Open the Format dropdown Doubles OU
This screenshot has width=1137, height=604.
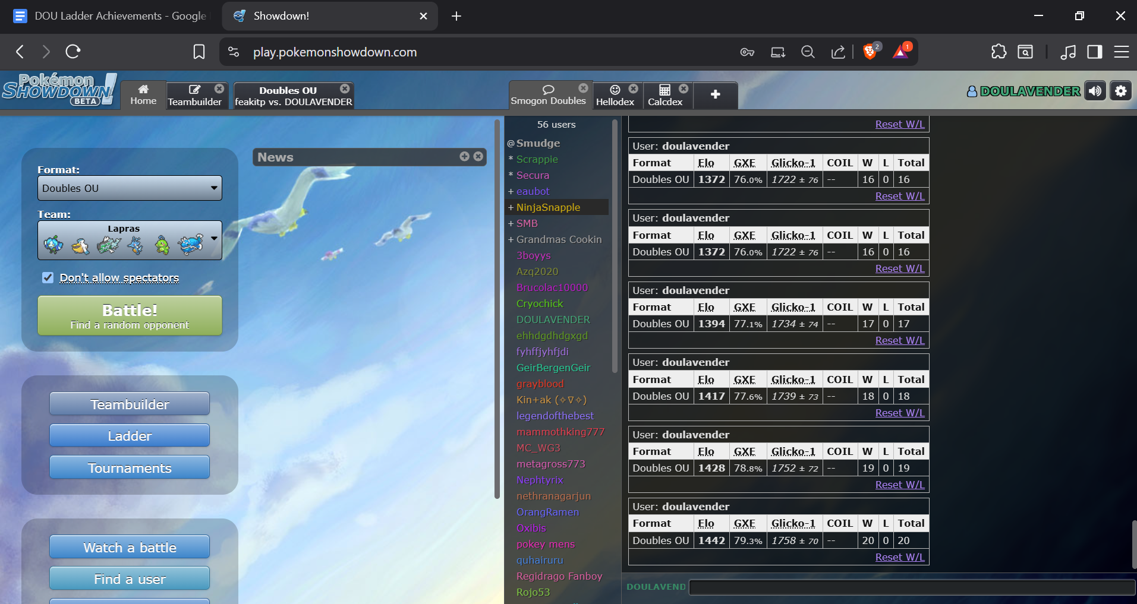point(130,188)
